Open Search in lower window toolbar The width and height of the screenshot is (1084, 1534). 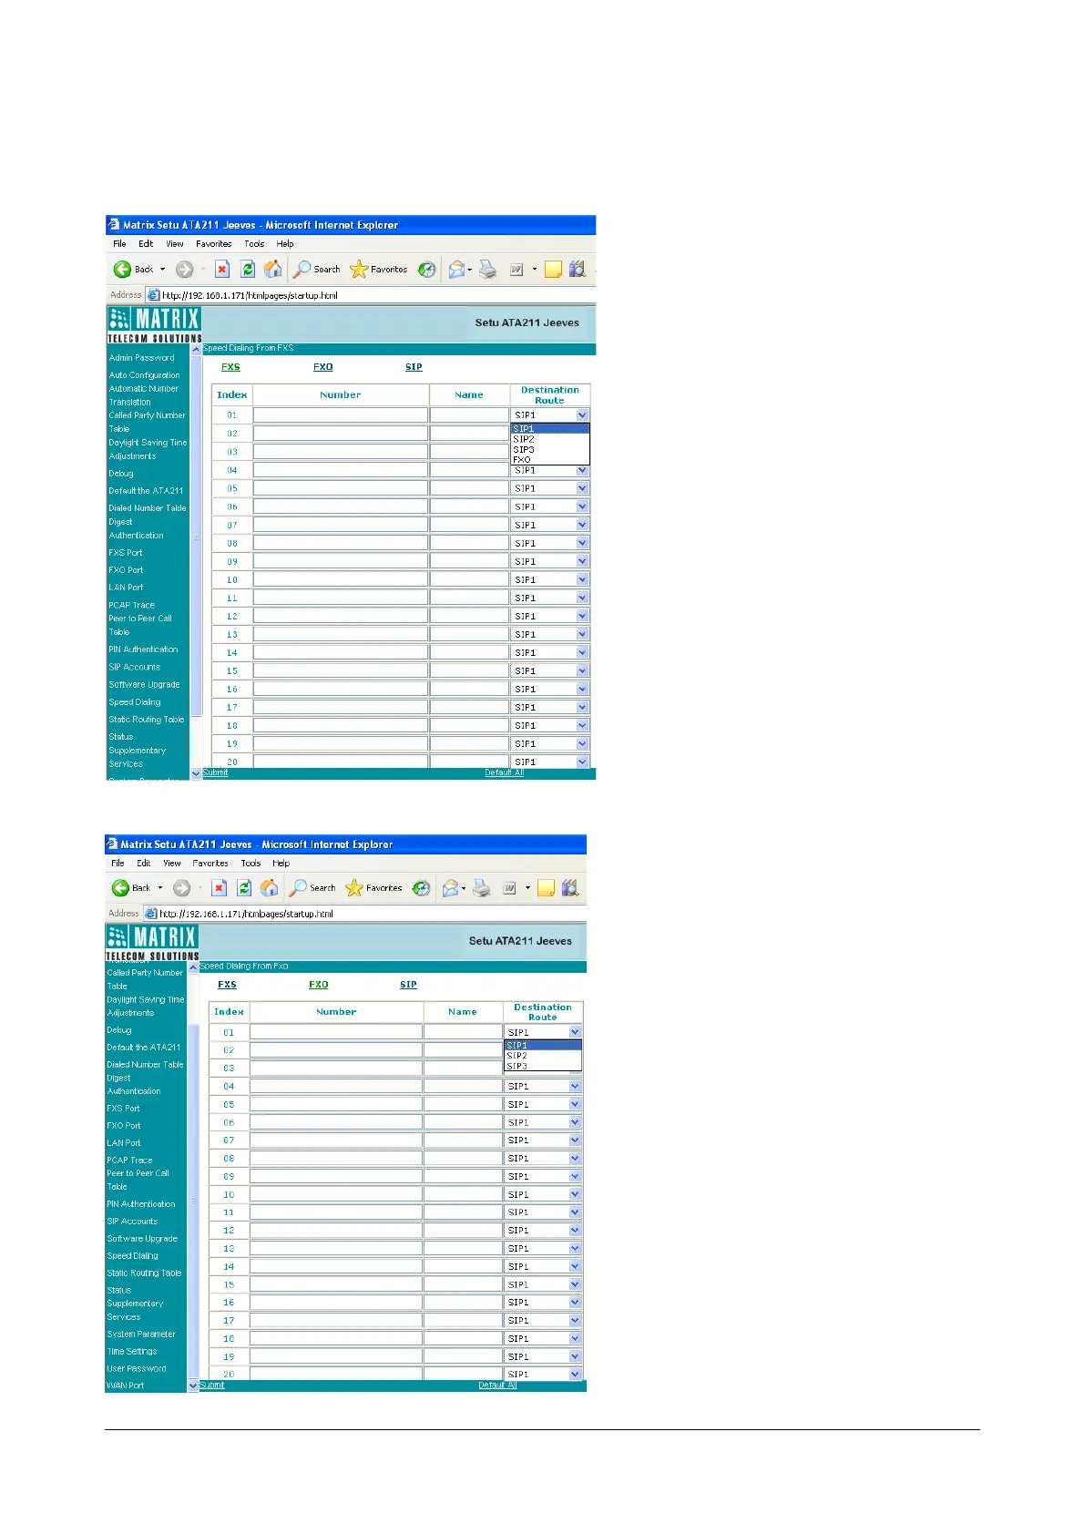click(312, 888)
